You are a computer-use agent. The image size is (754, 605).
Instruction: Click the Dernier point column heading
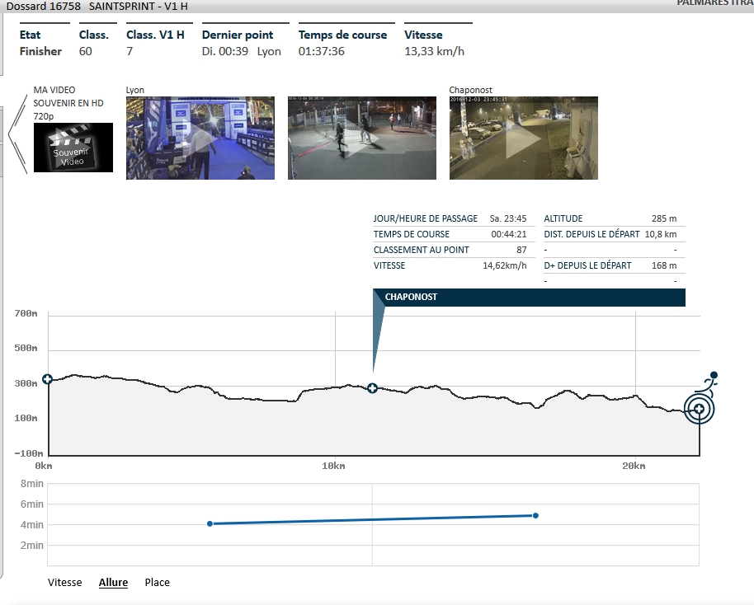pyautogui.click(x=238, y=35)
